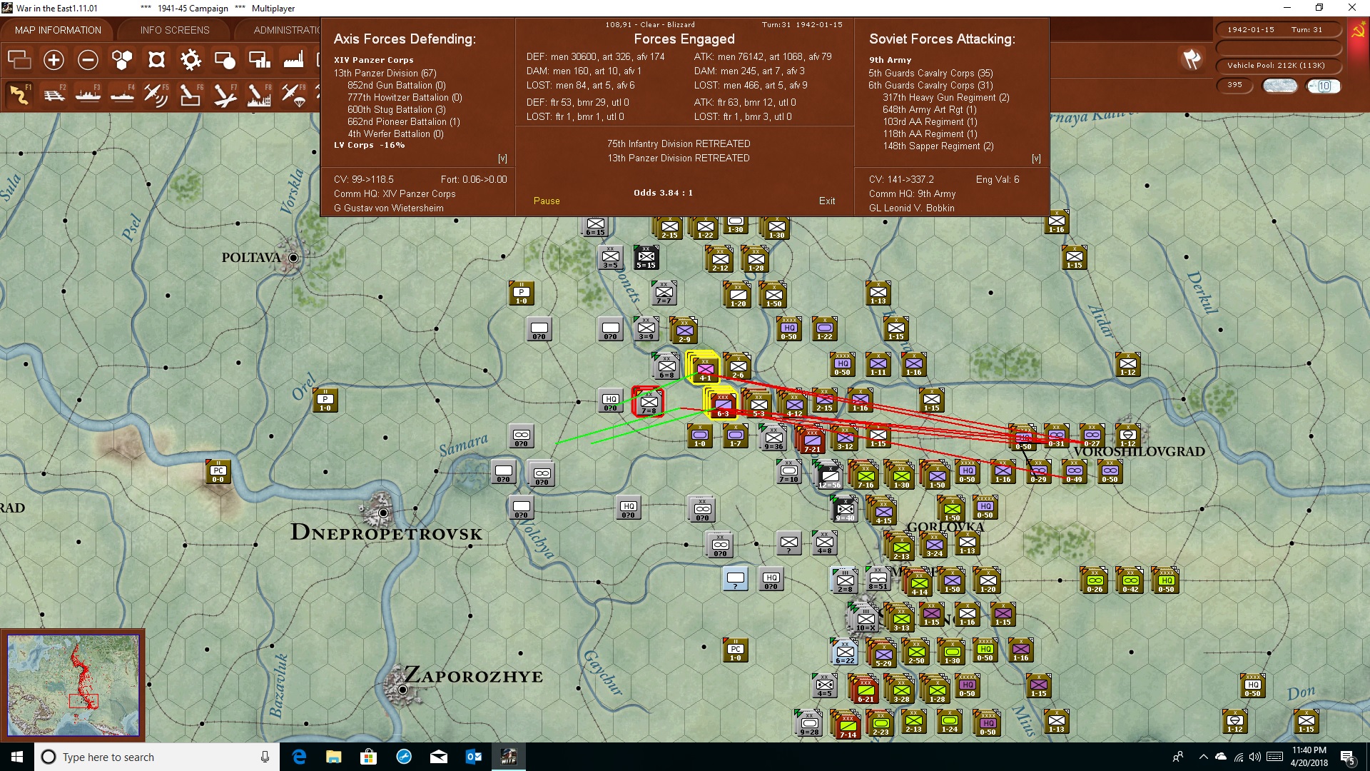The width and height of the screenshot is (1370, 771).
Task: Expand the 9th Army attacker header
Action: click(x=890, y=60)
